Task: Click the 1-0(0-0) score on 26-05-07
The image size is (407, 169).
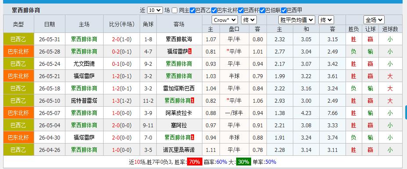Action: (122, 113)
